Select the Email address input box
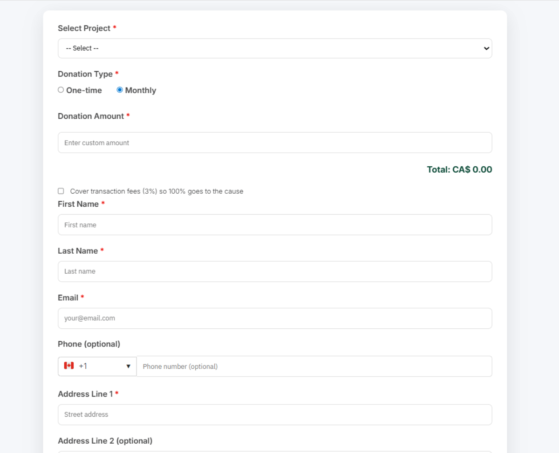 [x=274, y=318]
